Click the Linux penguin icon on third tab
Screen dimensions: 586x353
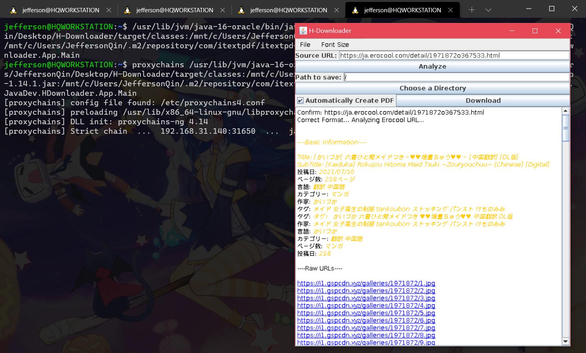241,10
